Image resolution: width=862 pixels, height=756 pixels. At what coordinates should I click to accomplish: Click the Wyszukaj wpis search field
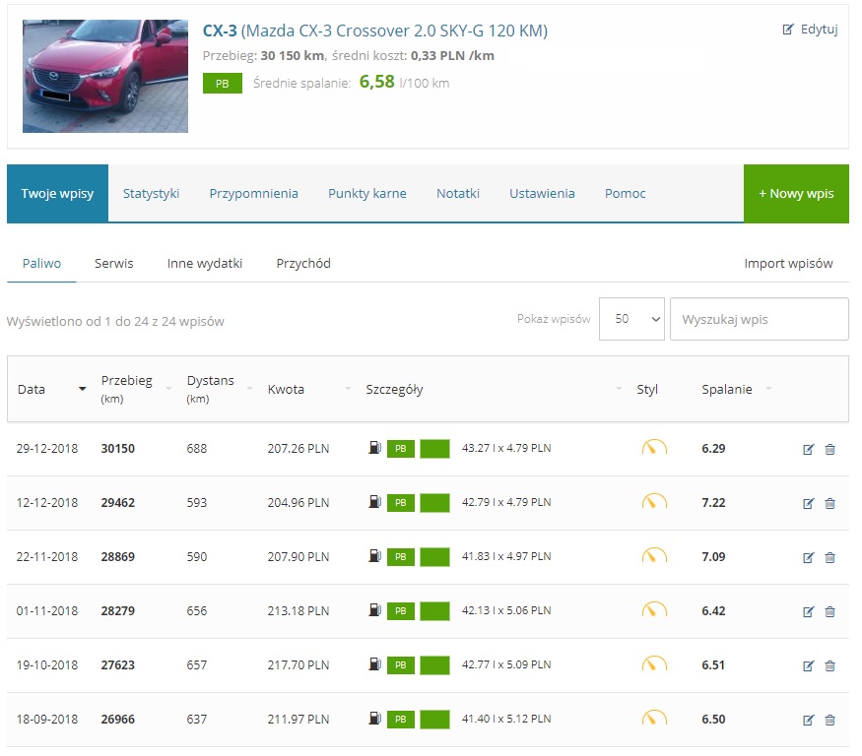coord(759,319)
